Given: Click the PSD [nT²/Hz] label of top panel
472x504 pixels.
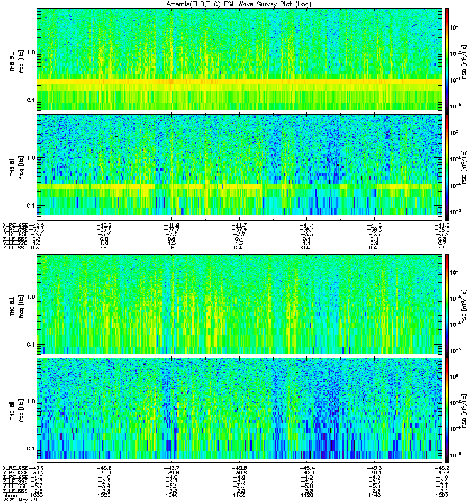Looking at the screenshot, I should [463, 61].
